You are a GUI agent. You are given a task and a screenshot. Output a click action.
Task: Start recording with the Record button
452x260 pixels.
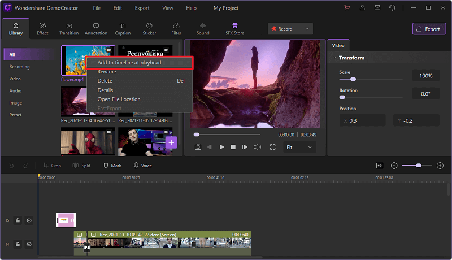click(x=282, y=29)
